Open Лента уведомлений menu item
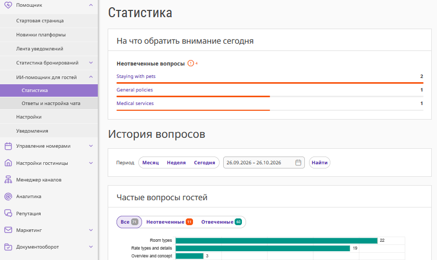Screen dimensions: 437x260 tap(49, 49)
